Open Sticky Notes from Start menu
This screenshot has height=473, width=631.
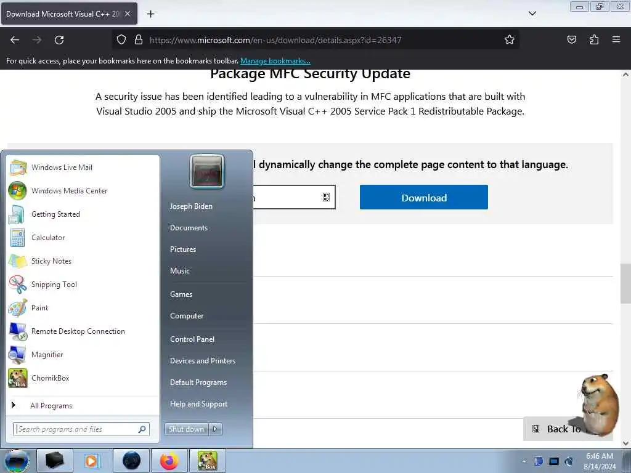pos(83,261)
